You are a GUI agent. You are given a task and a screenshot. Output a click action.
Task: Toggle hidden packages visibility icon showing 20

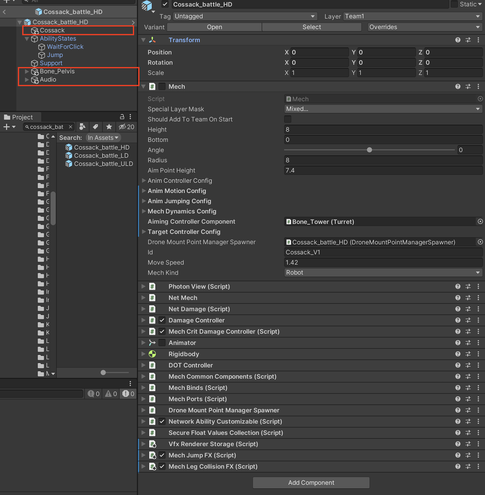126,127
